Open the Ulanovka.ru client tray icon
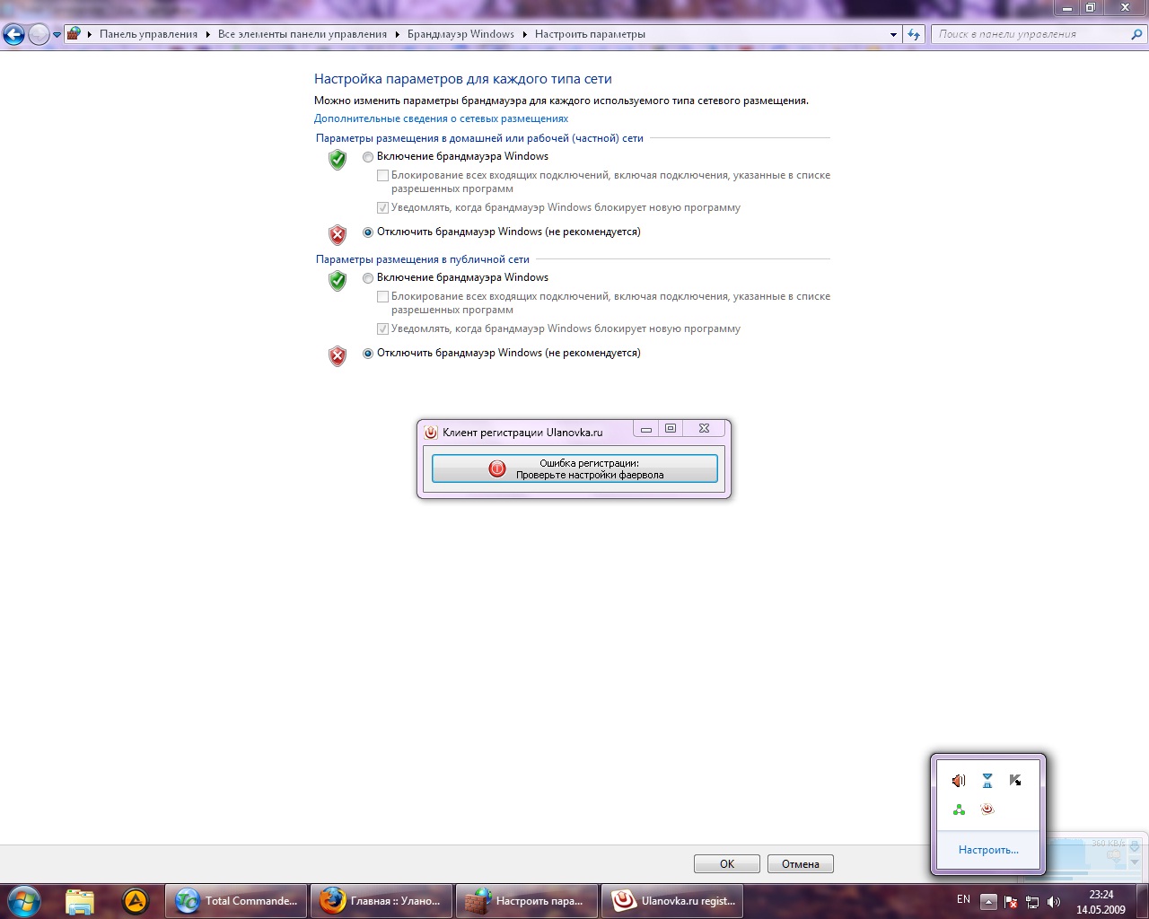1149x919 pixels. [x=987, y=809]
